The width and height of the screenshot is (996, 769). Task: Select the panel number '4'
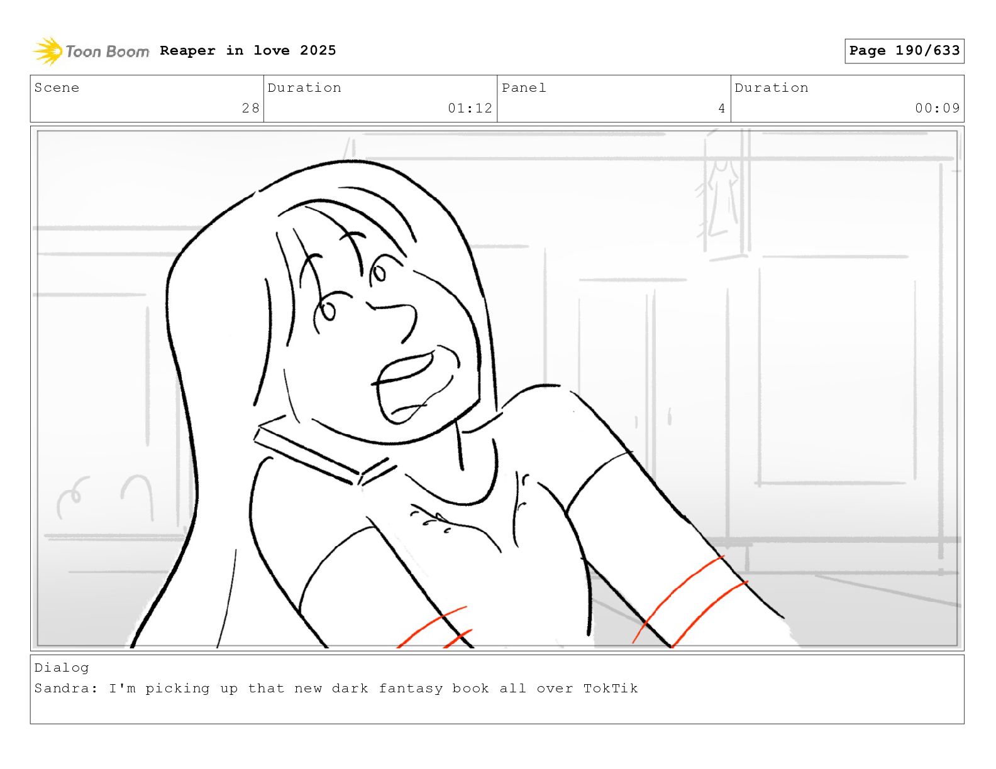tap(722, 108)
